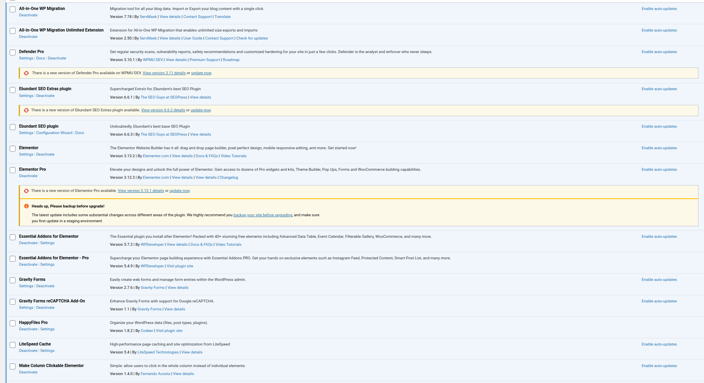704x383 pixels.
Task: Select the All-in-One WP Migration checkbox
Action: coord(13,9)
